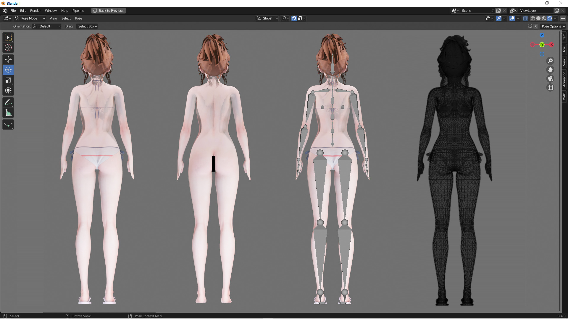Open selectability and visibility dropdown
Viewport: 568px width, 319px height.
tap(490, 18)
